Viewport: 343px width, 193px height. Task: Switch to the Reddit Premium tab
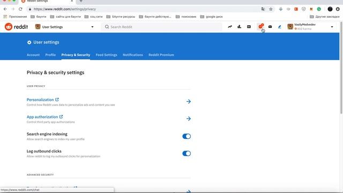[161, 55]
